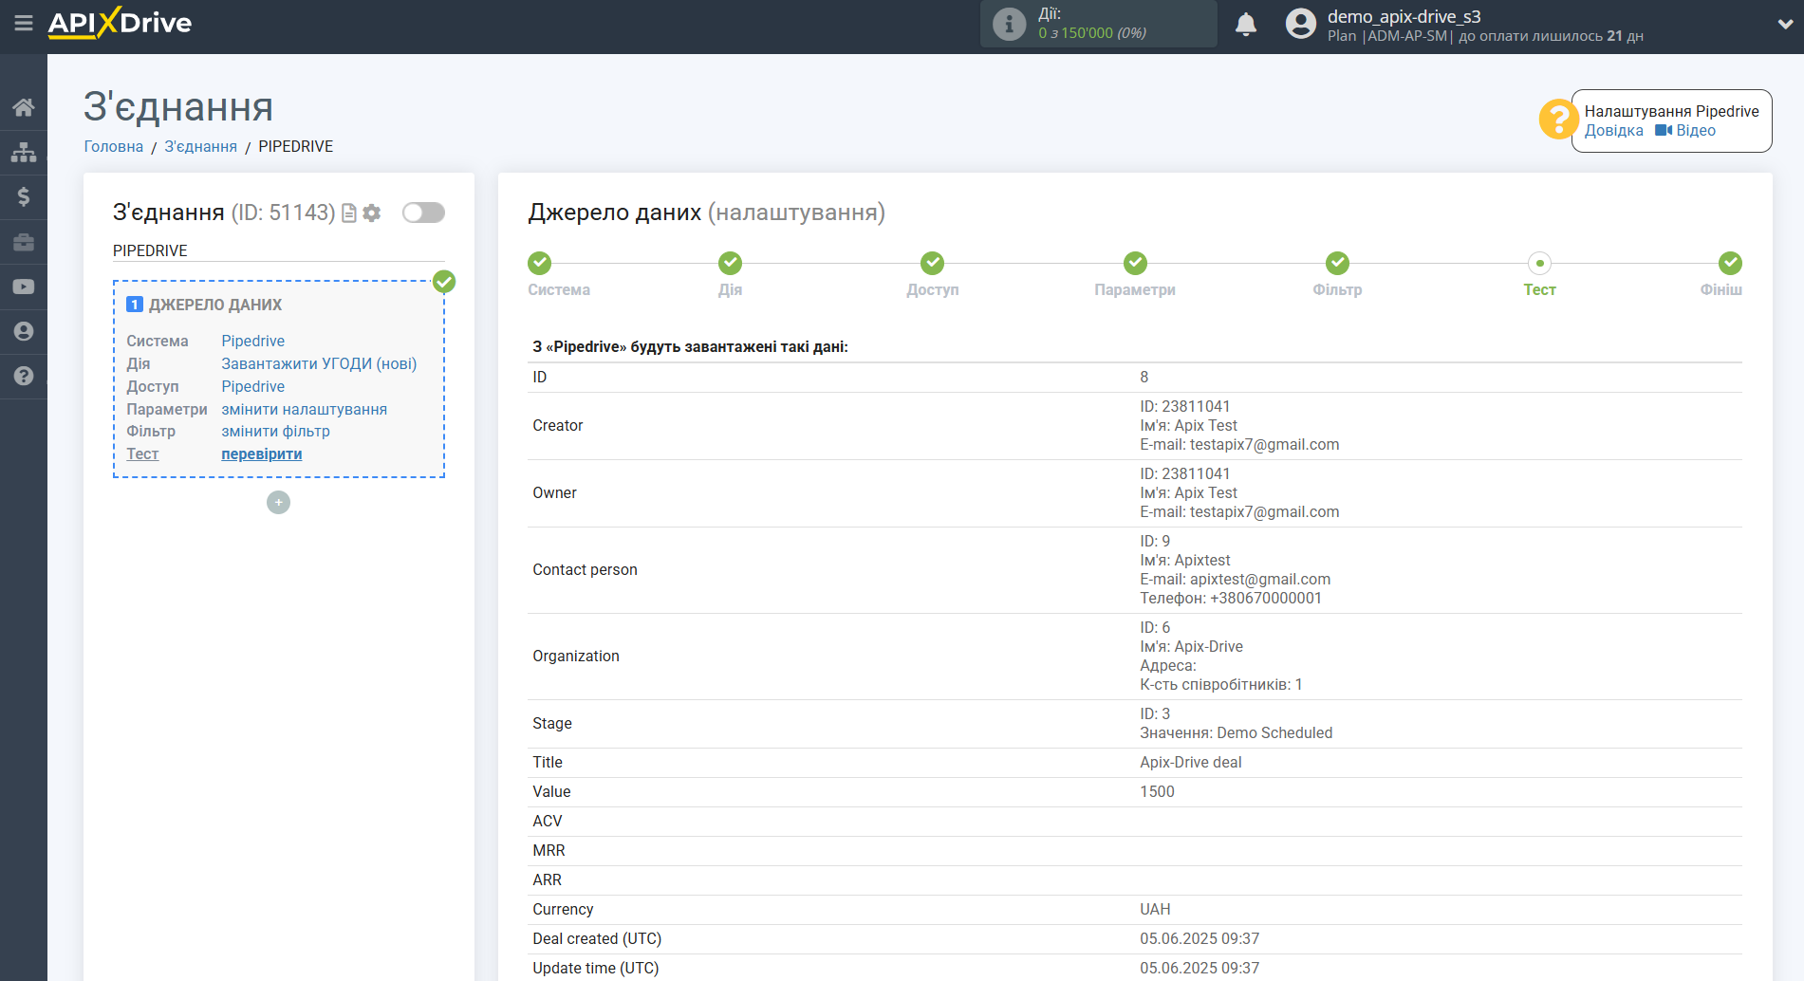Open connection settings gear icon
The height and width of the screenshot is (981, 1804).
(x=372, y=213)
